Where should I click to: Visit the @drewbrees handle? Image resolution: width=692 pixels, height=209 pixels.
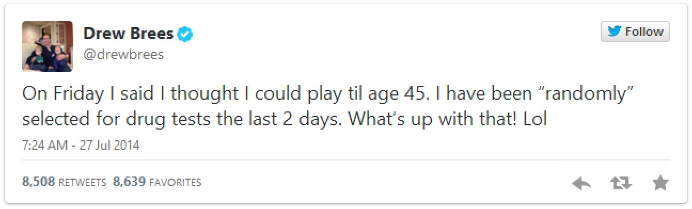[123, 55]
